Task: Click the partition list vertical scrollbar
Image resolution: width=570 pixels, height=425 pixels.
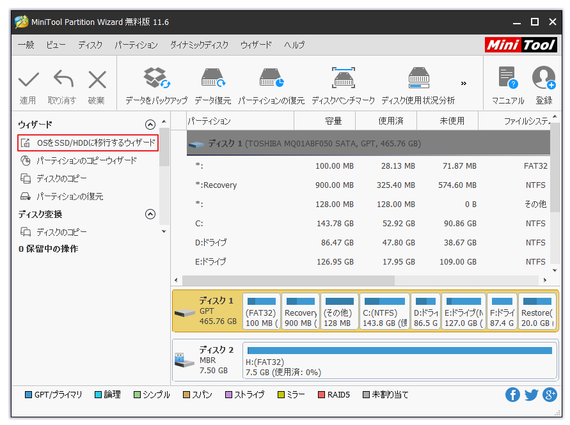Action: 555,167
